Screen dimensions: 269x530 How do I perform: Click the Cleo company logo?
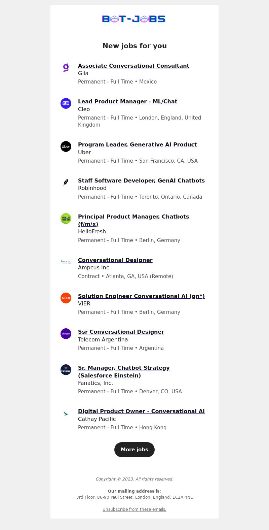[x=66, y=103]
